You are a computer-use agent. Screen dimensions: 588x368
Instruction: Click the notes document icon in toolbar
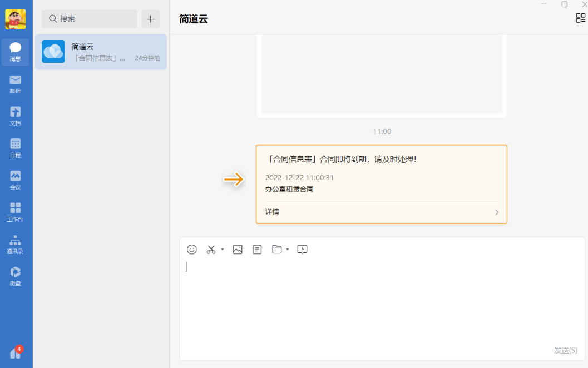point(257,250)
